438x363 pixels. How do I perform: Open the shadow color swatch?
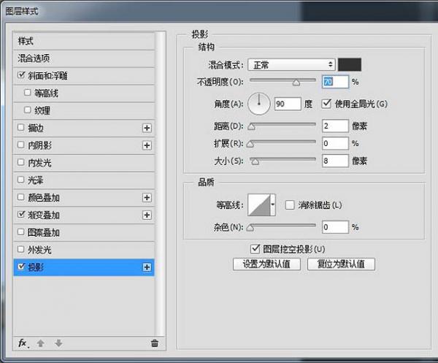click(350, 64)
